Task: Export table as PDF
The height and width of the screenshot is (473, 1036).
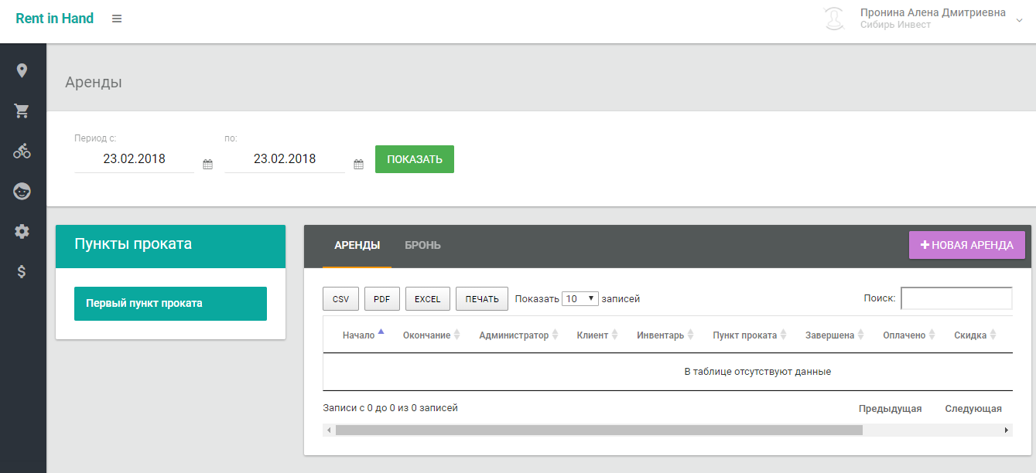Action: pyautogui.click(x=382, y=299)
